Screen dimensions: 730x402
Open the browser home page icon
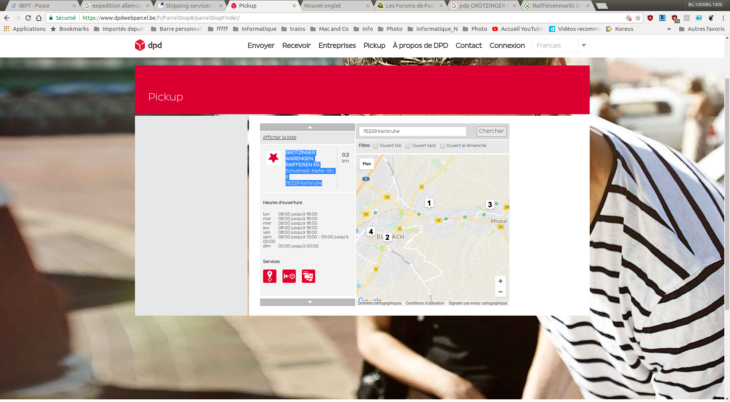point(39,18)
